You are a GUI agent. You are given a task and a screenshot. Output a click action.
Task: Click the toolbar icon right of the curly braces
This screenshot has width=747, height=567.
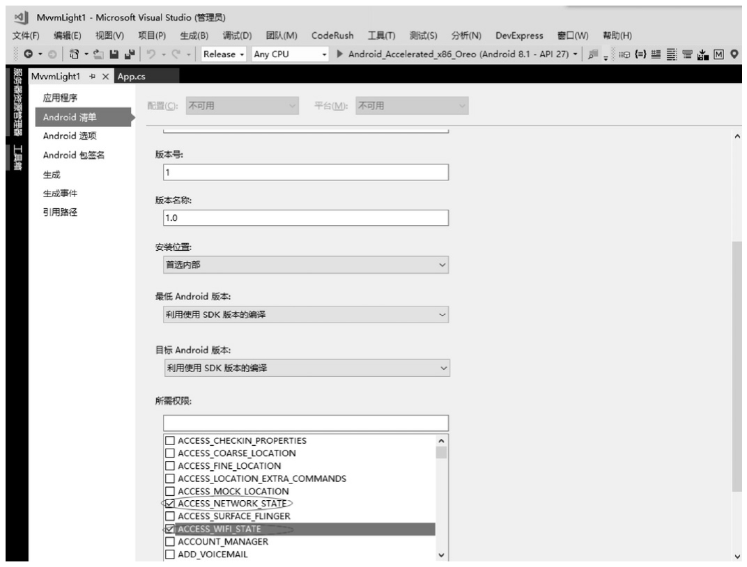point(656,54)
